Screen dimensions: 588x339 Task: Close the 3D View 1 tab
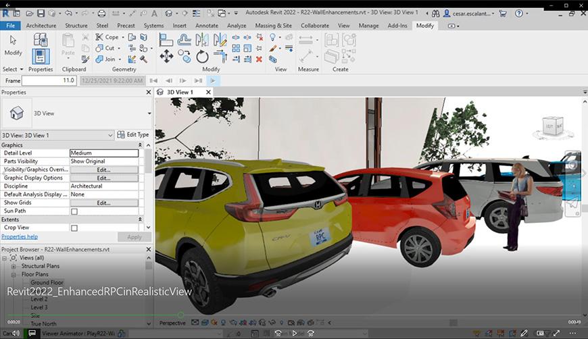click(x=208, y=92)
